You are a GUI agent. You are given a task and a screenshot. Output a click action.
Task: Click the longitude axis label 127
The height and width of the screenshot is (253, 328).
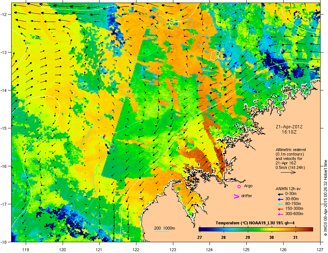[320, 249]
